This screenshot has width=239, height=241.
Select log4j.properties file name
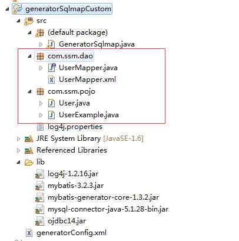(x=75, y=127)
